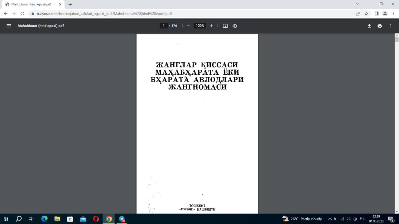The image size is (399, 224).
Task: Download the PDF document
Action: point(369,26)
